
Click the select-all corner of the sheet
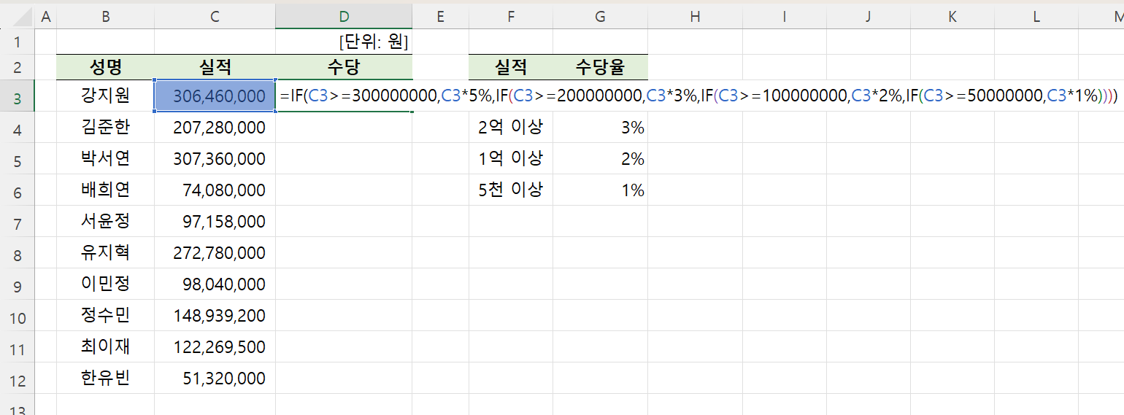point(18,16)
